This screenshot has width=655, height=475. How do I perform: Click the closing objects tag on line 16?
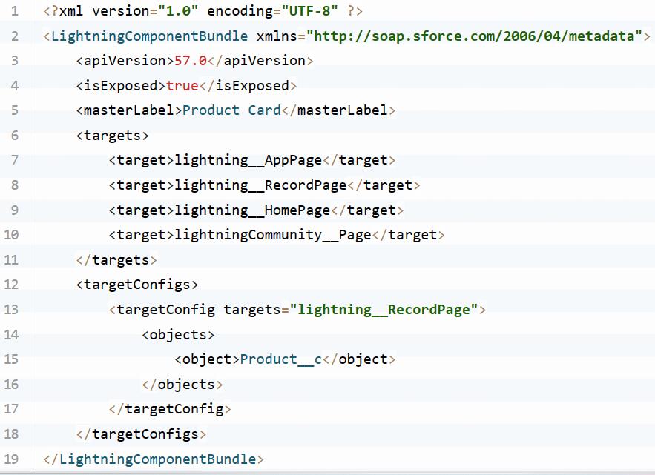pyautogui.click(x=182, y=384)
